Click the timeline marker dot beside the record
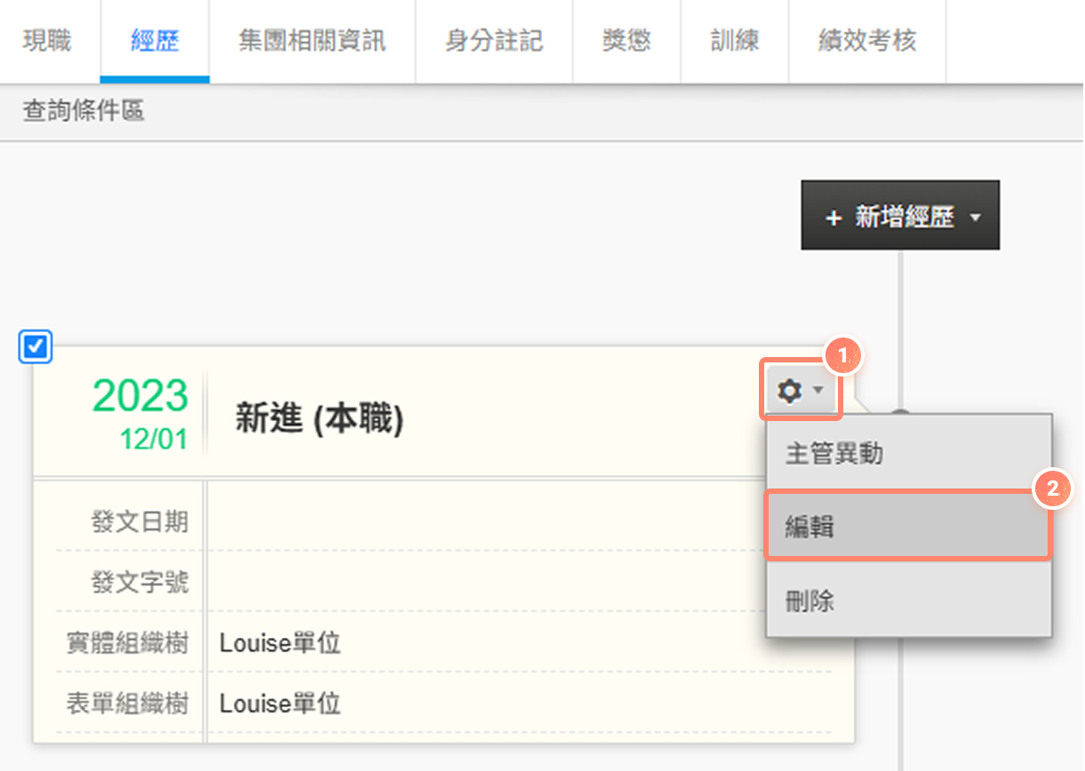Screen dimensions: 1085x771 click(x=900, y=414)
